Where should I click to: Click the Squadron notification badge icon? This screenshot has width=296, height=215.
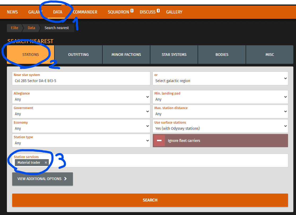[132, 11]
